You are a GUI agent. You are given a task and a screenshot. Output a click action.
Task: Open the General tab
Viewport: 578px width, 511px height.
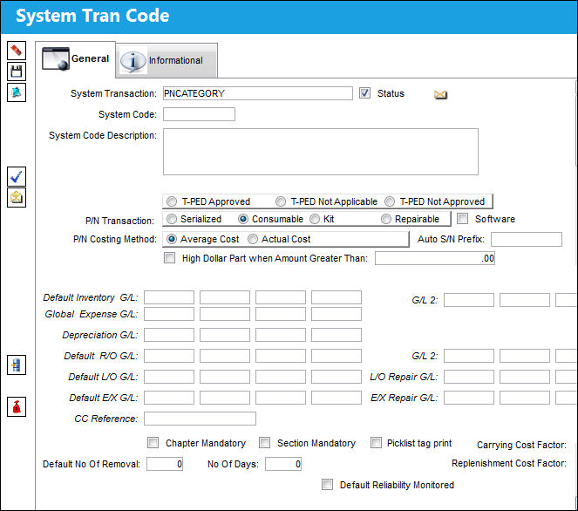point(76,59)
